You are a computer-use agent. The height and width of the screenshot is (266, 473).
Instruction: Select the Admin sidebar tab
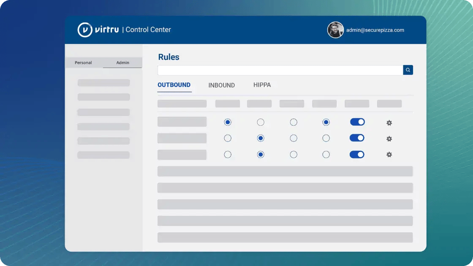click(123, 62)
